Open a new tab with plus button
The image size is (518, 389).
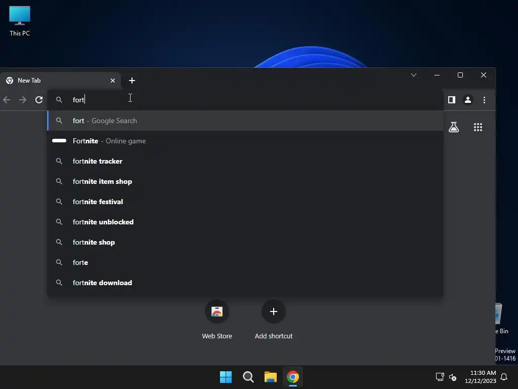pyautogui.click(x=132, y=81)
